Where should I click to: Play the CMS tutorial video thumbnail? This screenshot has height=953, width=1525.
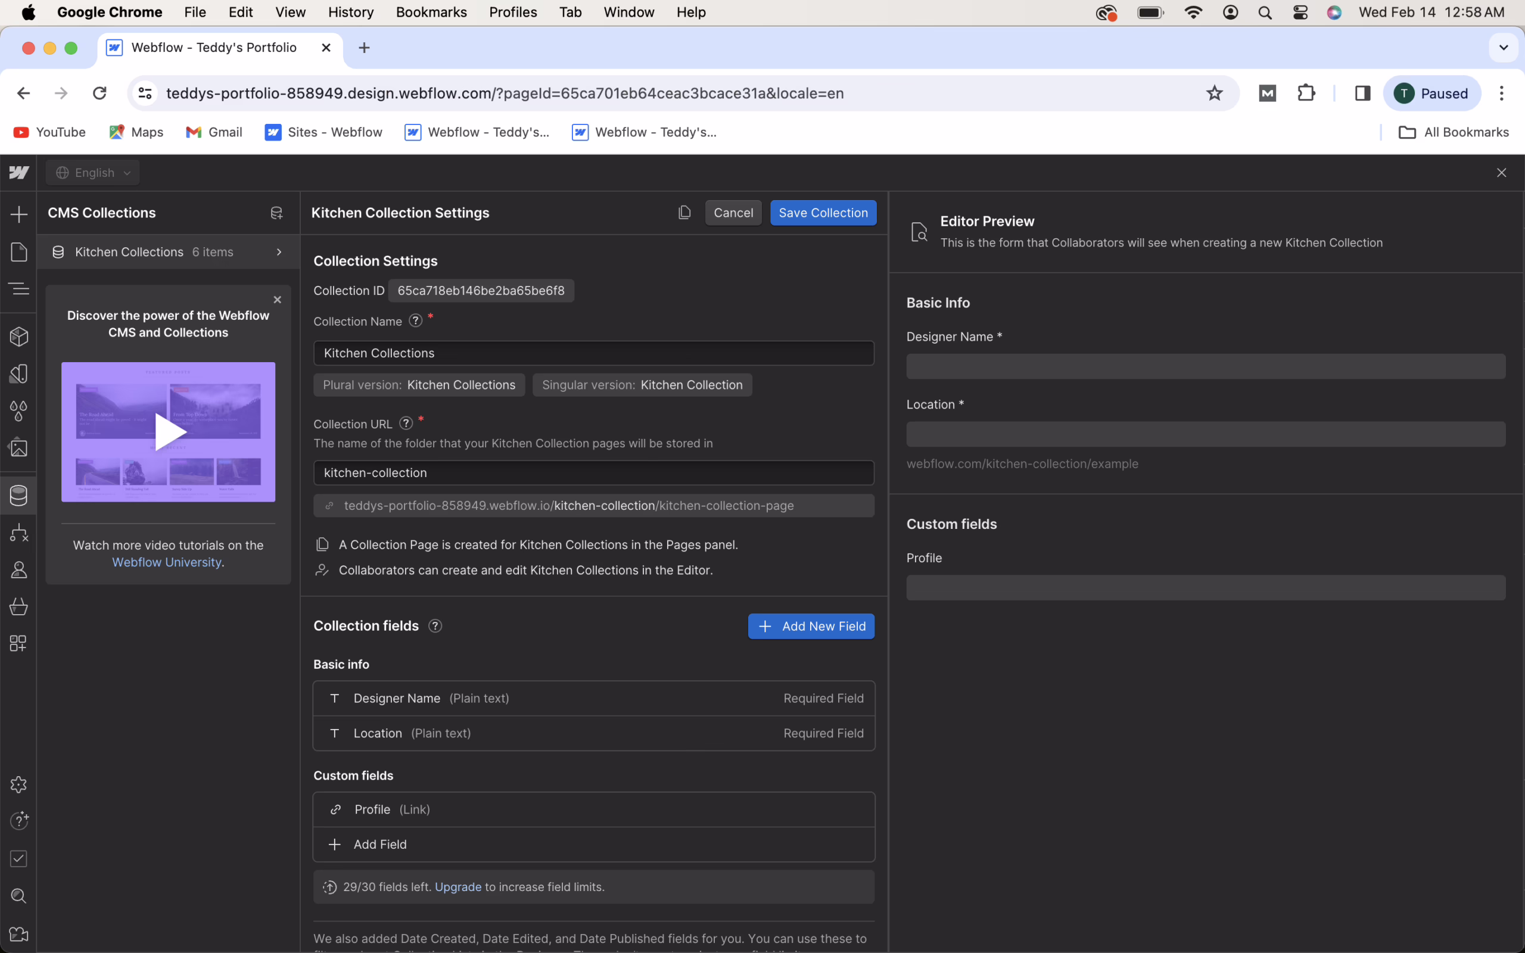tap(168, 432)
